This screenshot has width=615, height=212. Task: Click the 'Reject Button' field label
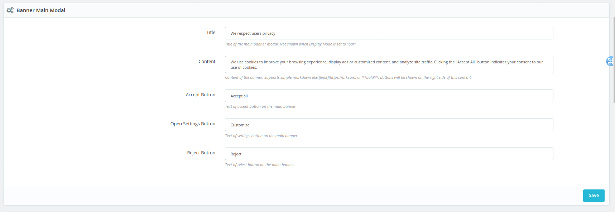pyautogui.click(x=201, y=153)
